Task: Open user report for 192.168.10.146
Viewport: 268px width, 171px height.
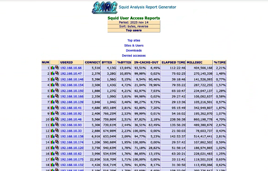Action: (x=72, y=79)
